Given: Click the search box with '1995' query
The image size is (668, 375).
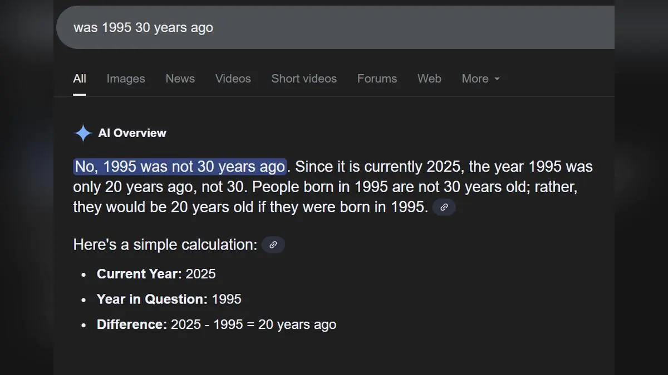Looking at the screenshot, I should [x=334, y=27].
